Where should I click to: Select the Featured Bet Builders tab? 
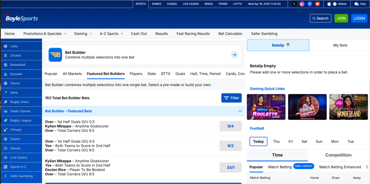[x=106, y=74]
